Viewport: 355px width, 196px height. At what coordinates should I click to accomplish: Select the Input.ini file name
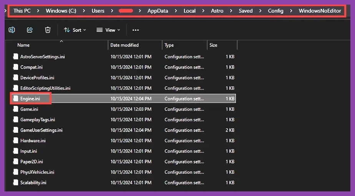click(x=28, y=151)
